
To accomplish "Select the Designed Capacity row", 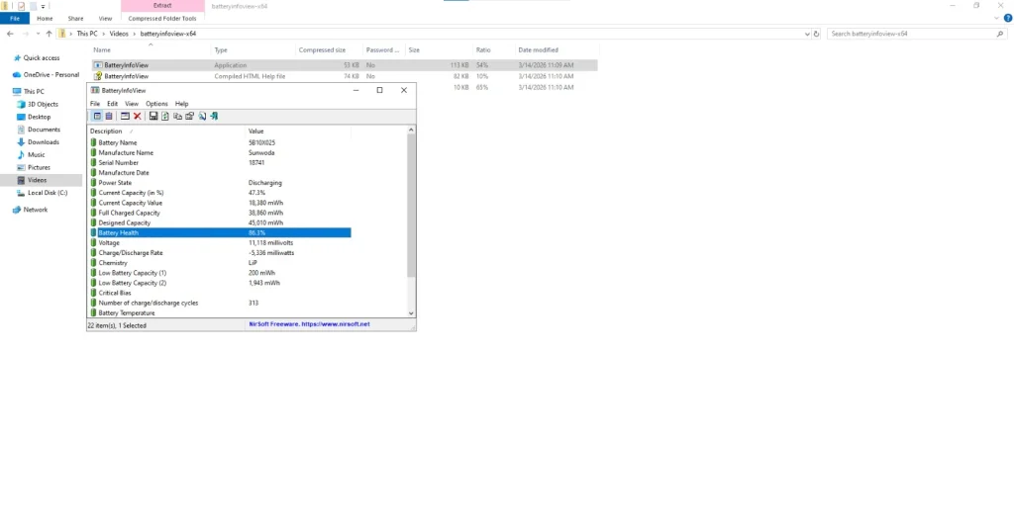I will click(x=220, y=222).
